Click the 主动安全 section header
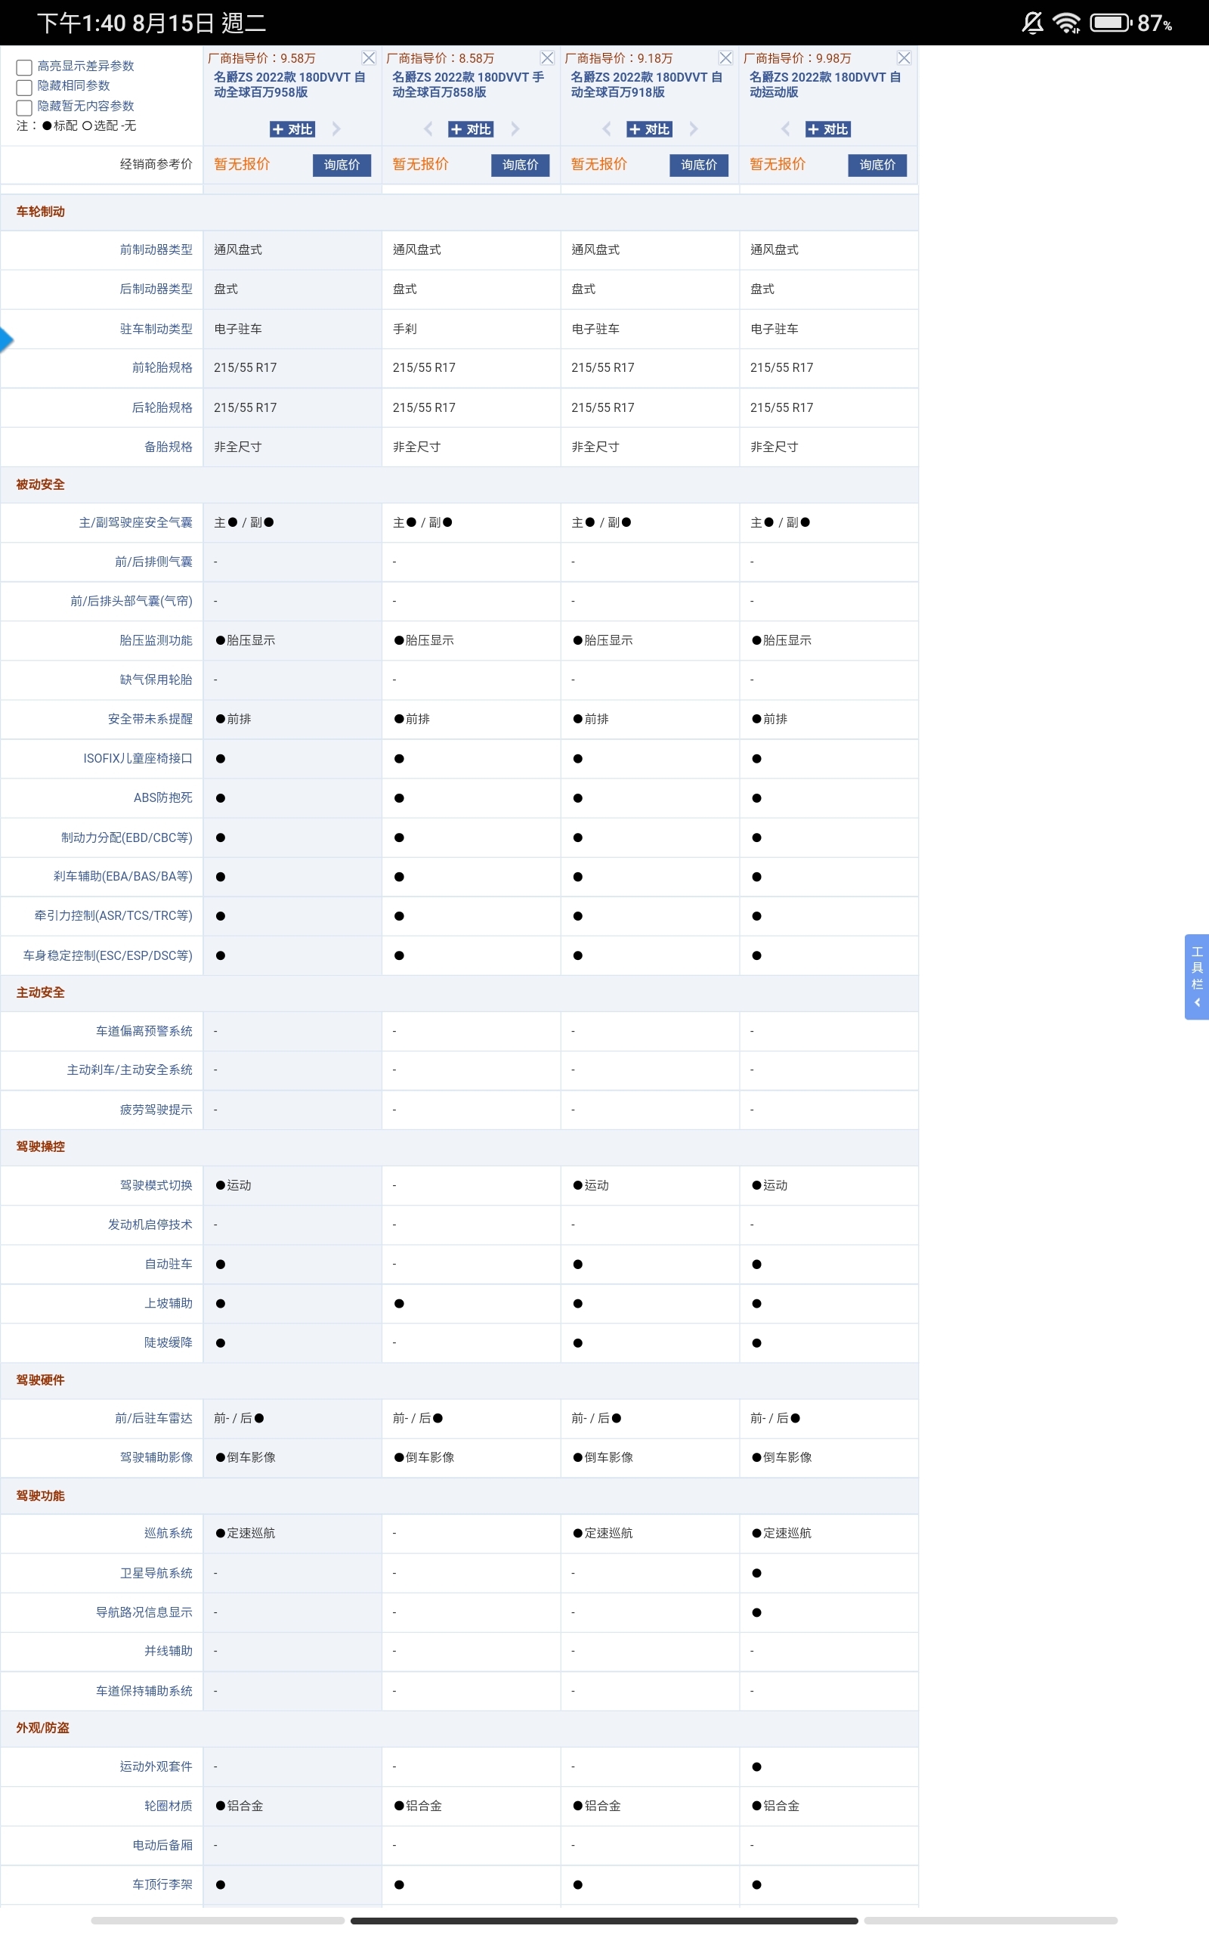Viewport: 1209px width, 1935px height. [x=41, y=992]
